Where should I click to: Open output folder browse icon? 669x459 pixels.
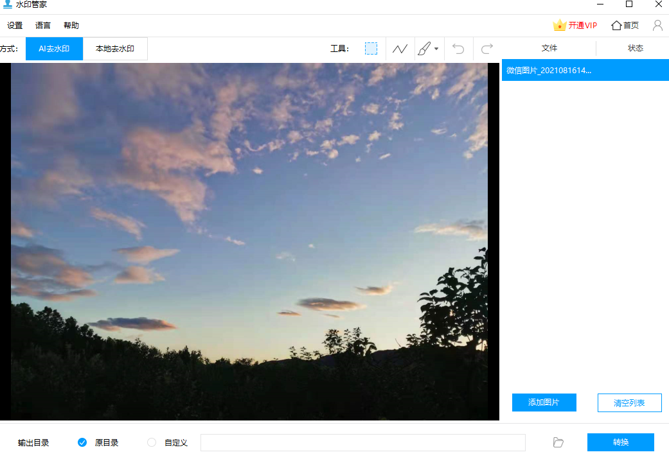(x=558, y=442)
